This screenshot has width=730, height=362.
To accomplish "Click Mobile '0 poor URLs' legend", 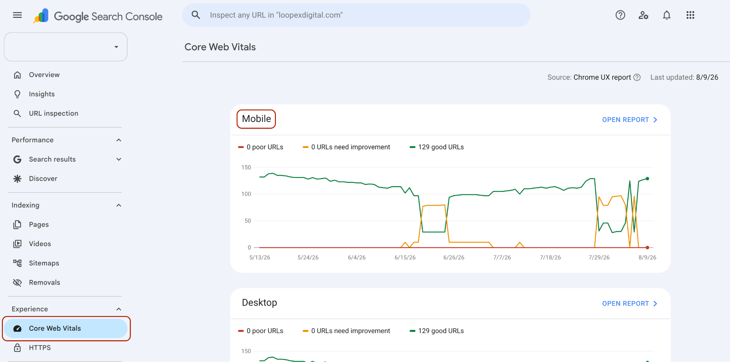I will 261,147.
